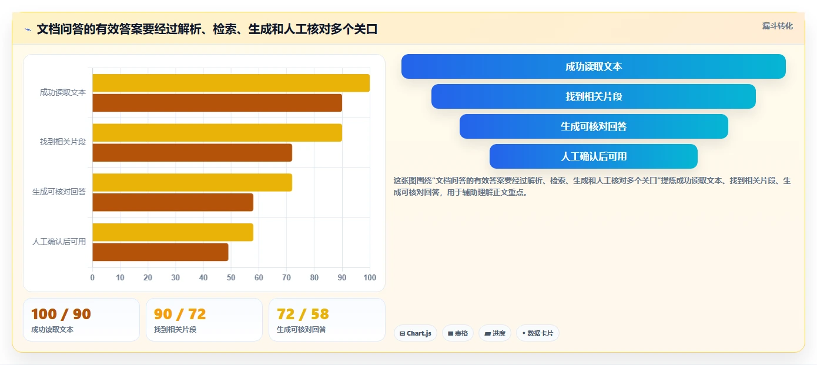Viewport: 817px width, 365px height.
Task: Select the 生成可核对回答 funnel stage
Action: pyautogui.click(x=594, y=126)
